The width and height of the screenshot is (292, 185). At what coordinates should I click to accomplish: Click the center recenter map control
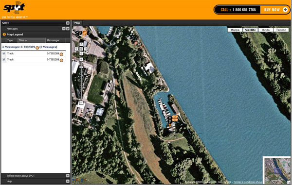click(81, 49)
